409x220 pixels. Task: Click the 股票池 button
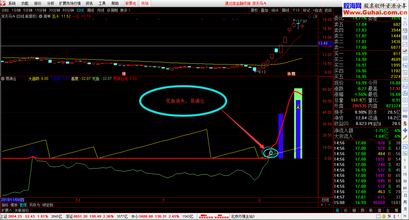click(x=131, y=3)
